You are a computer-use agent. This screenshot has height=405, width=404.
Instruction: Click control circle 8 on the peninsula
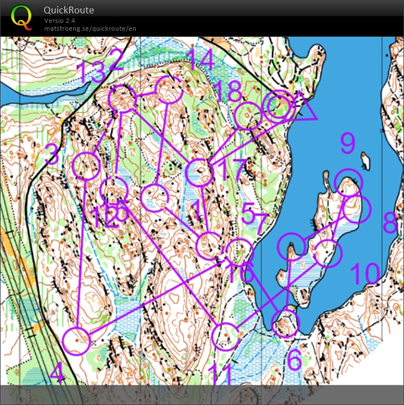point(357,208)
